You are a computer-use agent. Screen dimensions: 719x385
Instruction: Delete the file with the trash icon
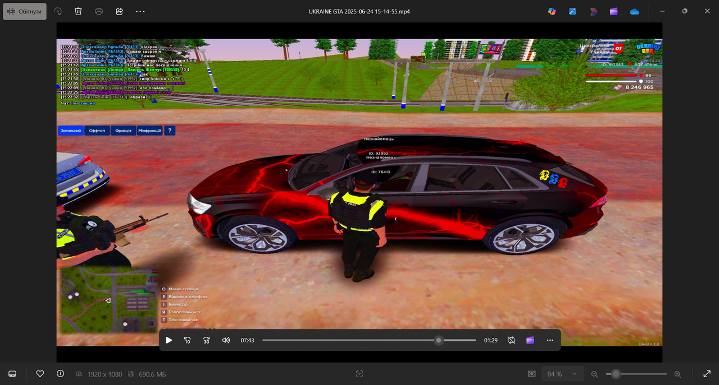pyautogui.click(x=78, y=11)
